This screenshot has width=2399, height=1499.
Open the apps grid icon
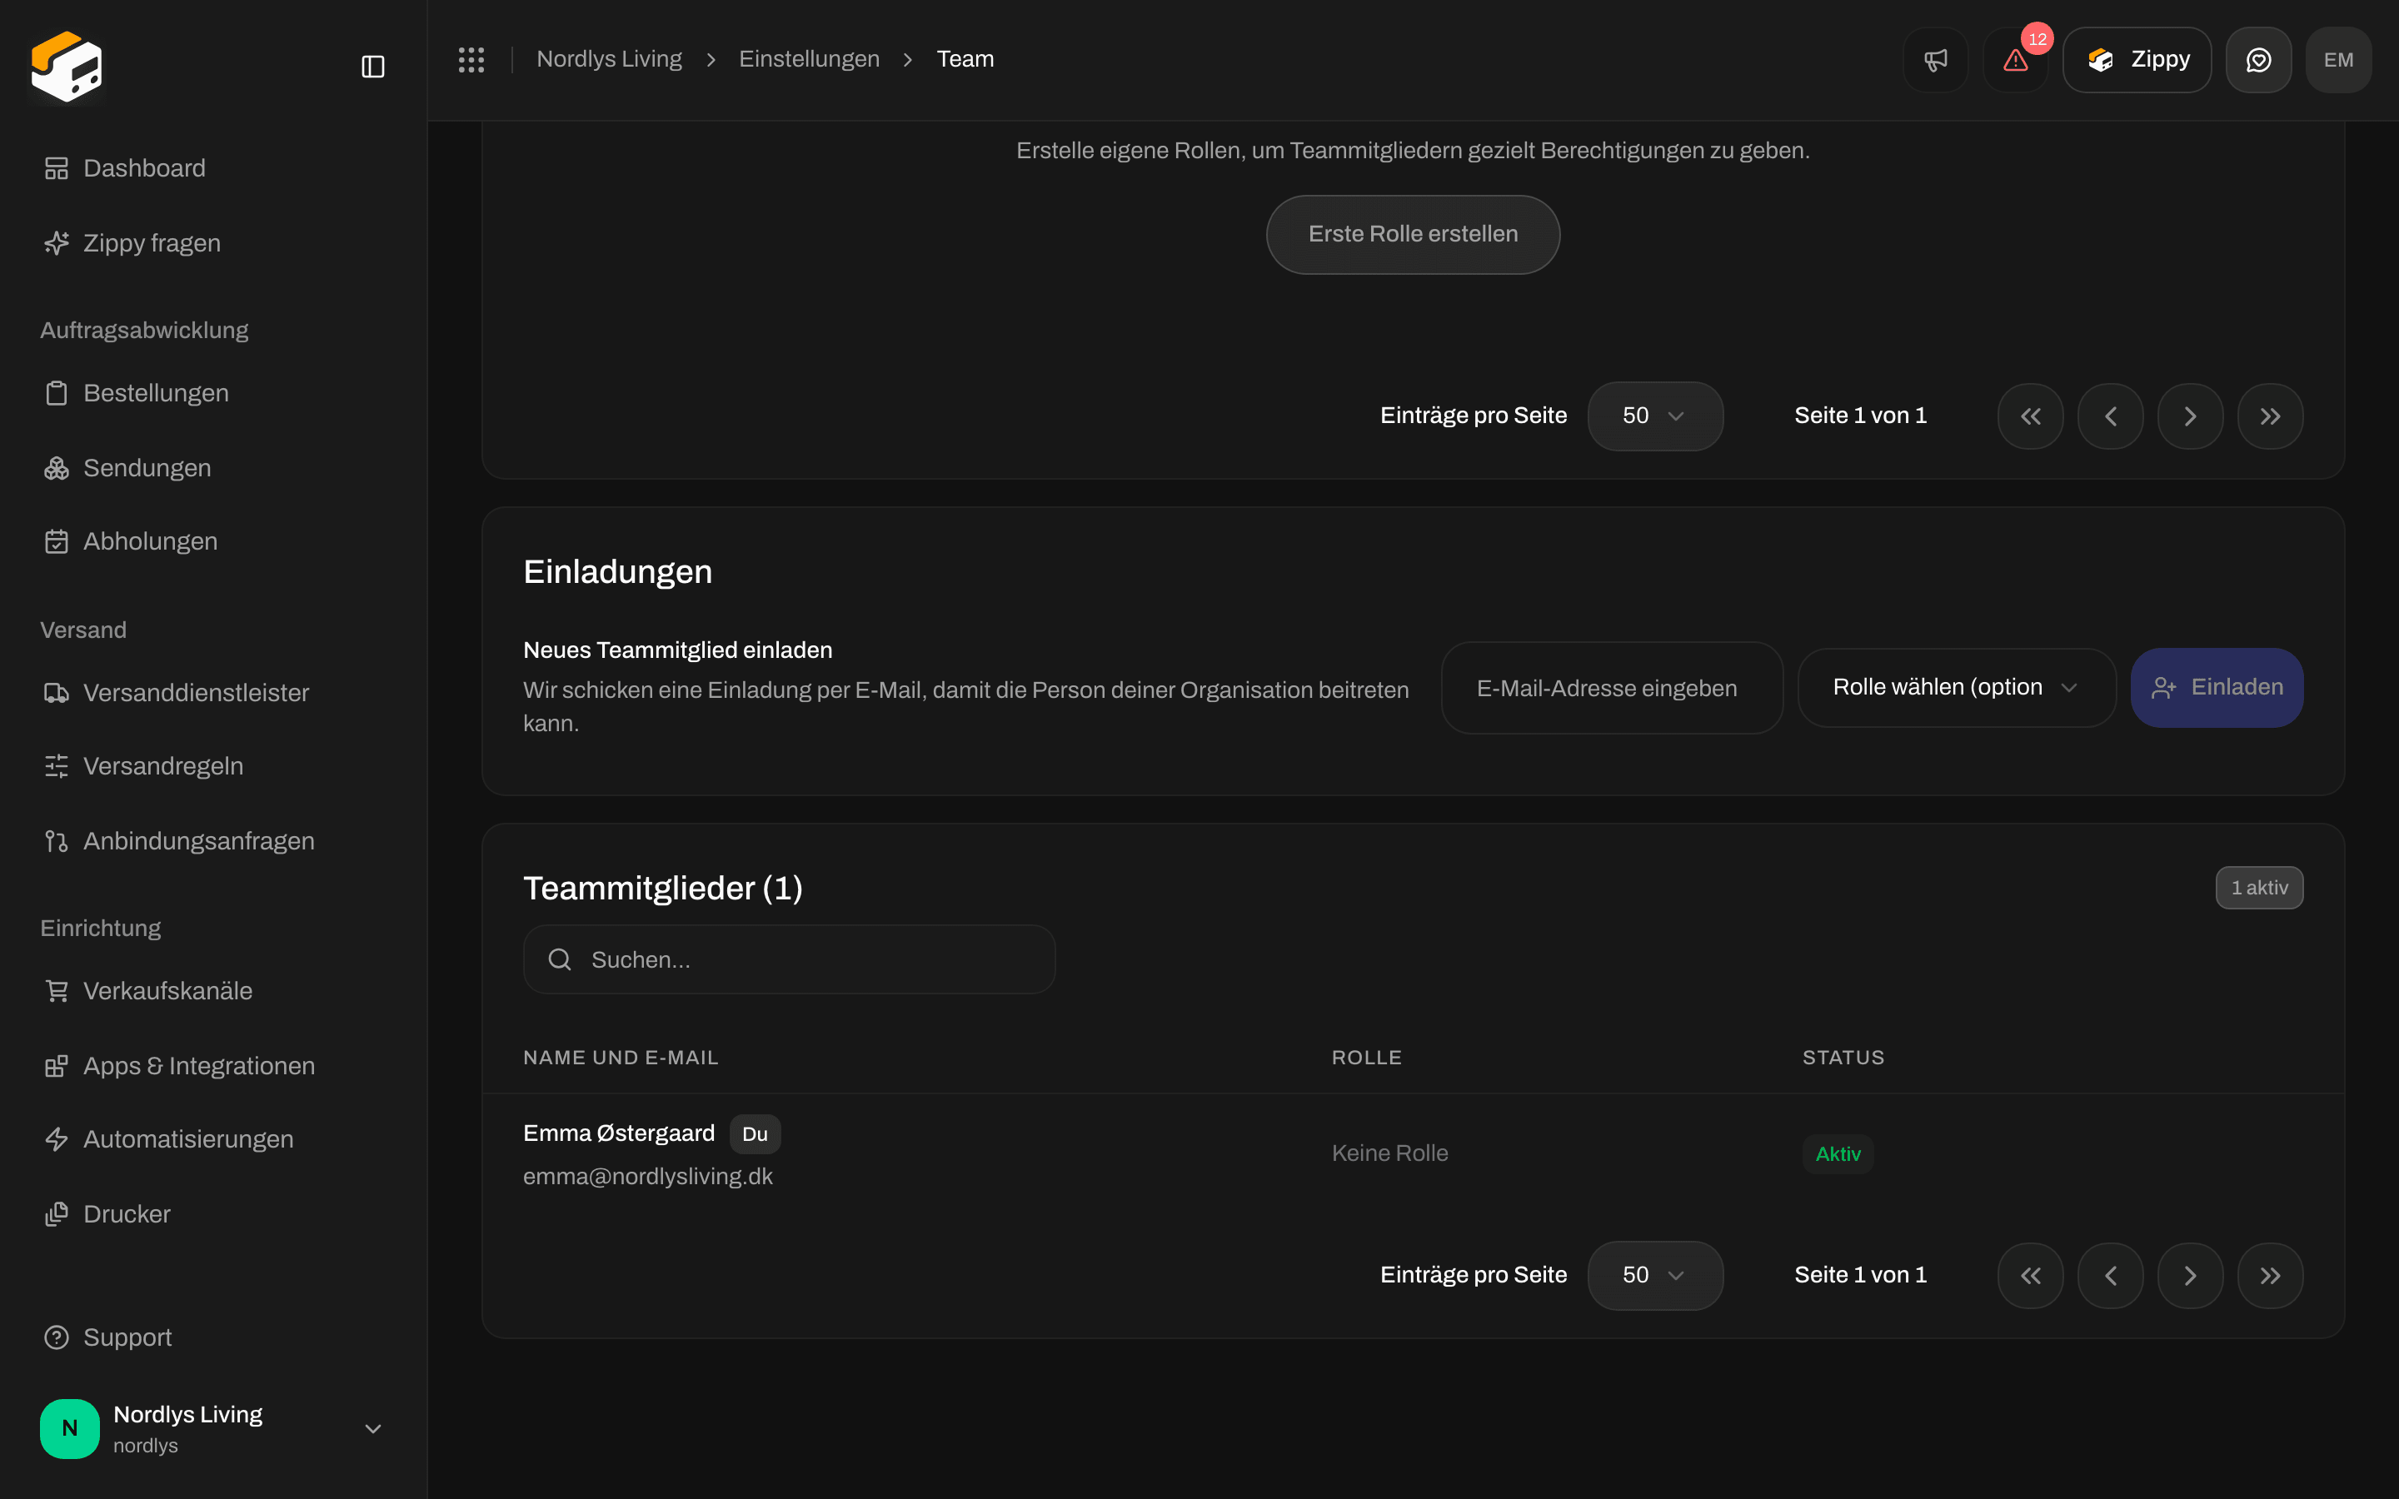[471, 59]
